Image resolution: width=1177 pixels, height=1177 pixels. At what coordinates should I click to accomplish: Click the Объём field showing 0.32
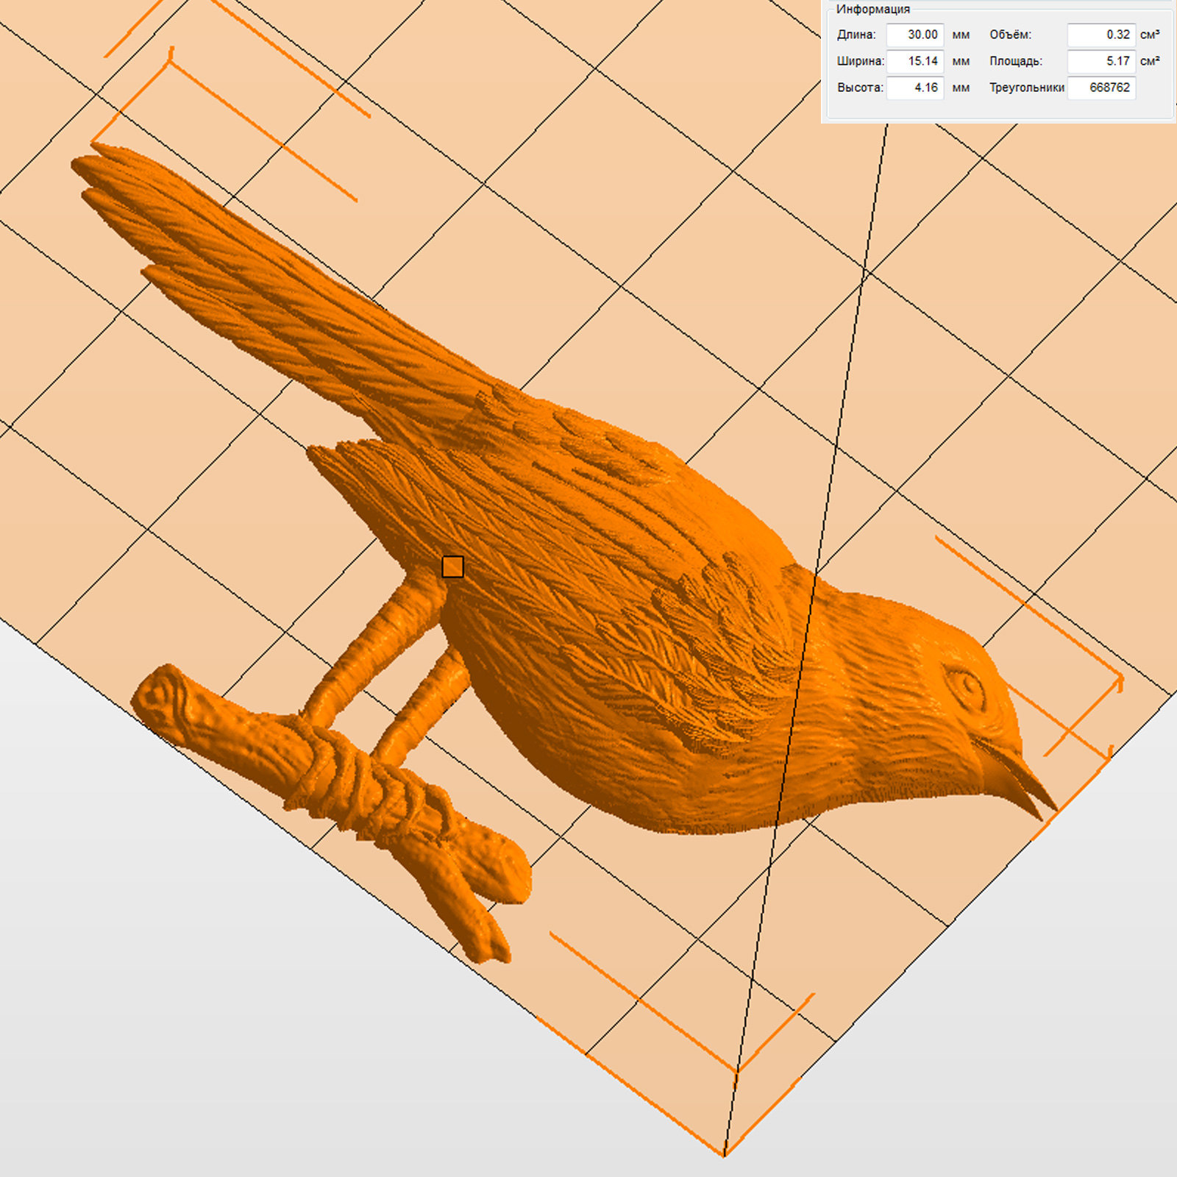click(1100, 35)
